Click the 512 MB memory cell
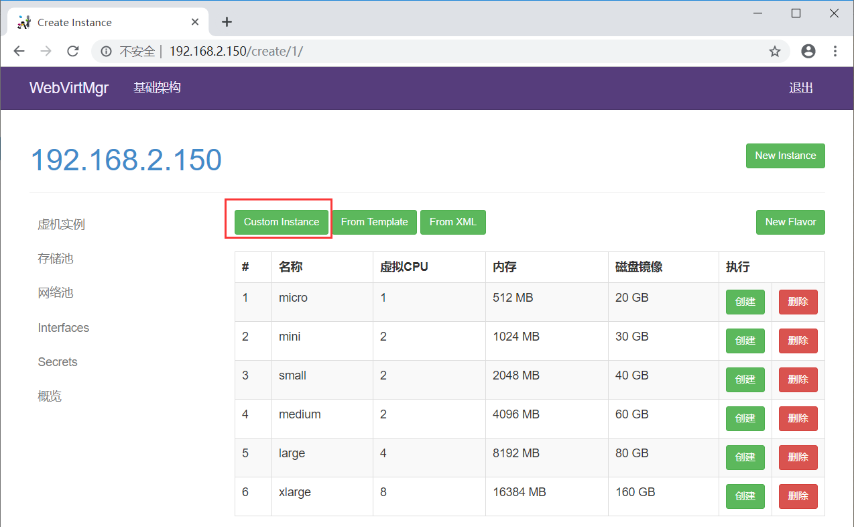This screenshot has width=854, height=527. click(x=547, y=302)
